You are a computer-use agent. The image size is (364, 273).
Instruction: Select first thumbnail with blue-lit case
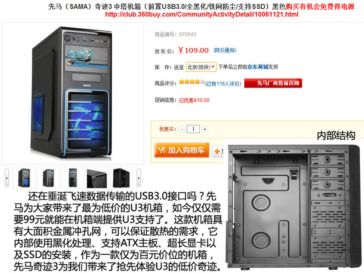pyautogui.click(x=24, y=178)
